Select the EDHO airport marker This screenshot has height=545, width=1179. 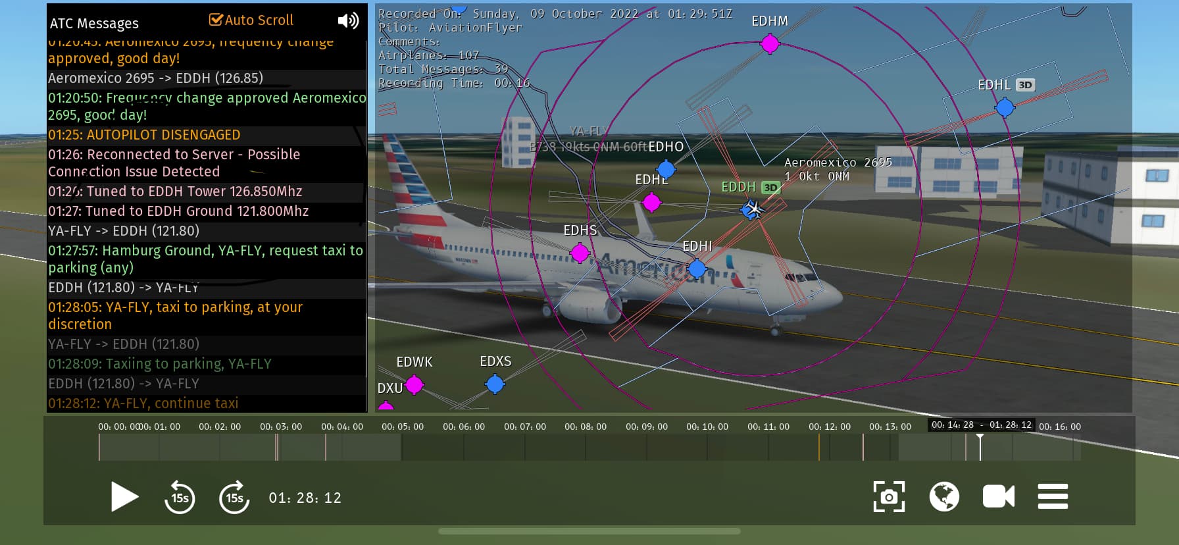coord(666,169)
